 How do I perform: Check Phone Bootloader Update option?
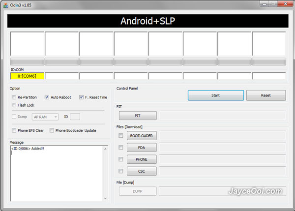(x=52, y=130)
